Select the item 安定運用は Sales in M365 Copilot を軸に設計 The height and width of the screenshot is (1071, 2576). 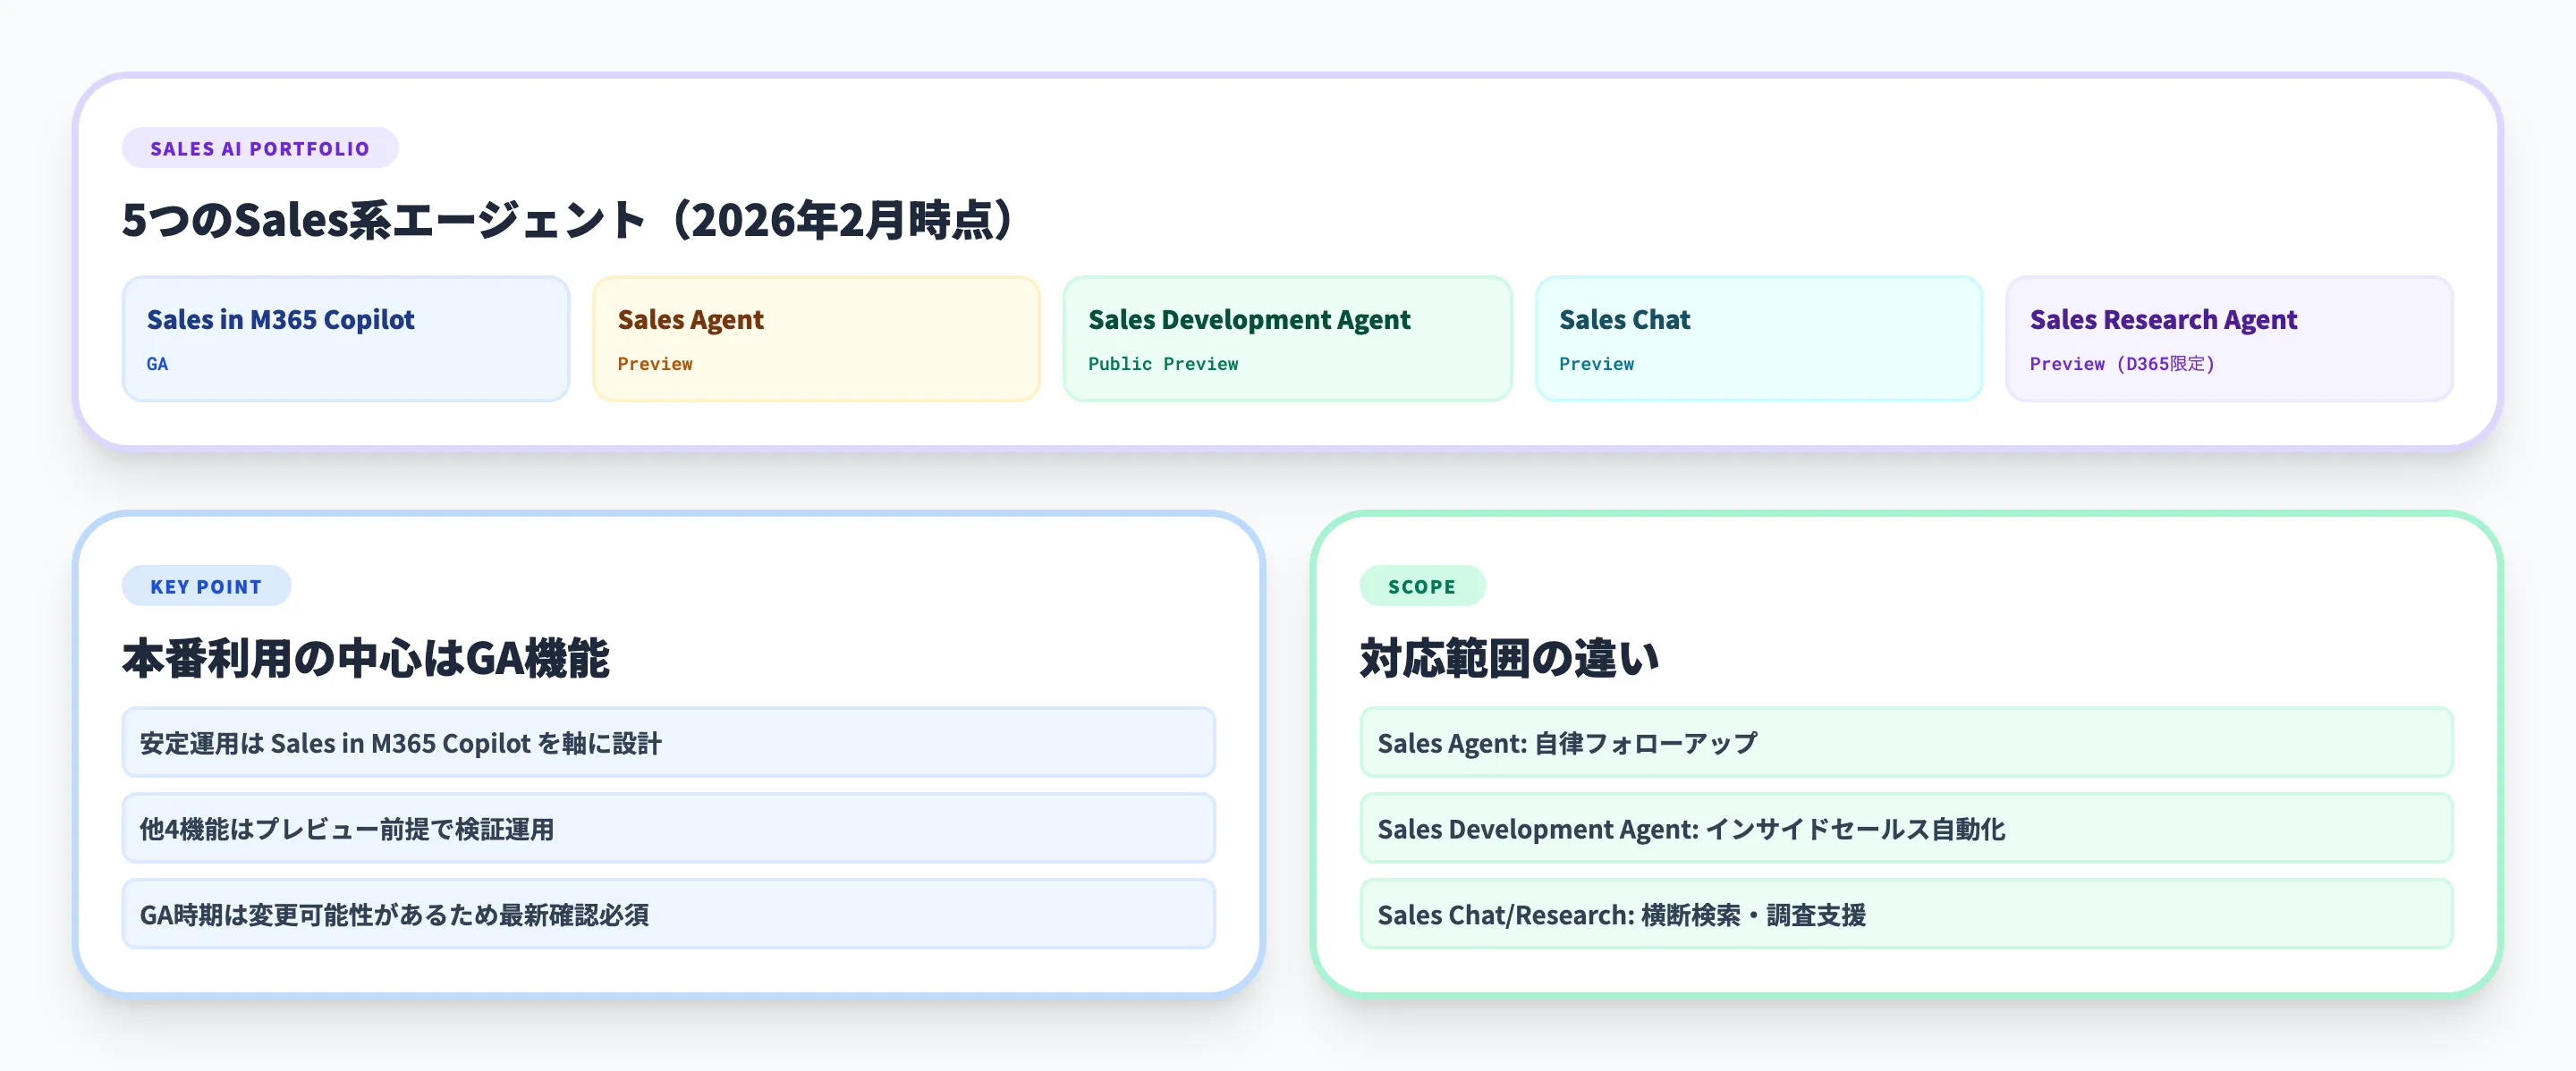(667, 742)
